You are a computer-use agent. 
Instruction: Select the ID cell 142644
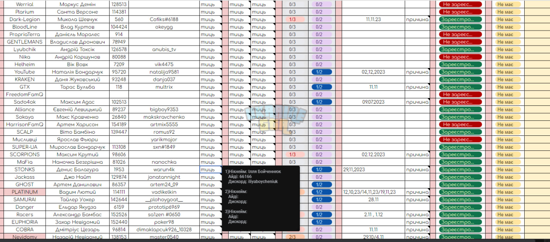119,199
